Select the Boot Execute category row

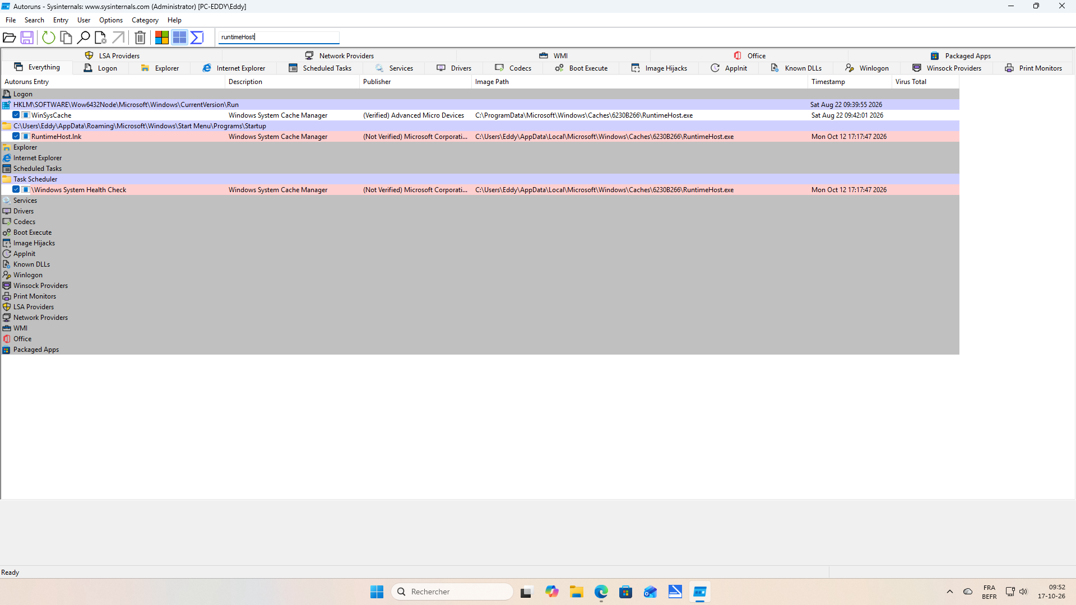(480, 232)
